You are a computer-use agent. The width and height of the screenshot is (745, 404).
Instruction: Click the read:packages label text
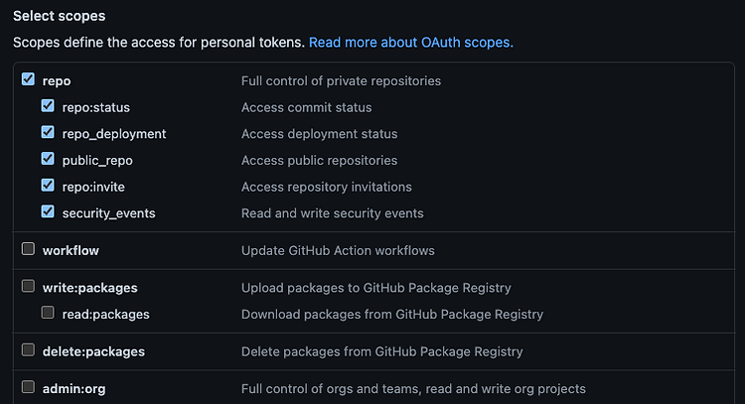click(106, 315)
